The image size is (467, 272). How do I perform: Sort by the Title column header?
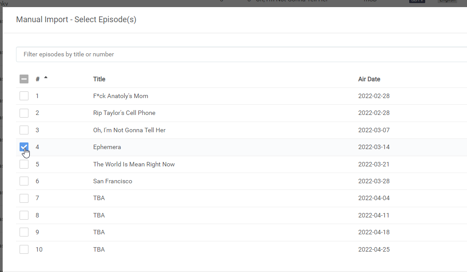point(99,79)
